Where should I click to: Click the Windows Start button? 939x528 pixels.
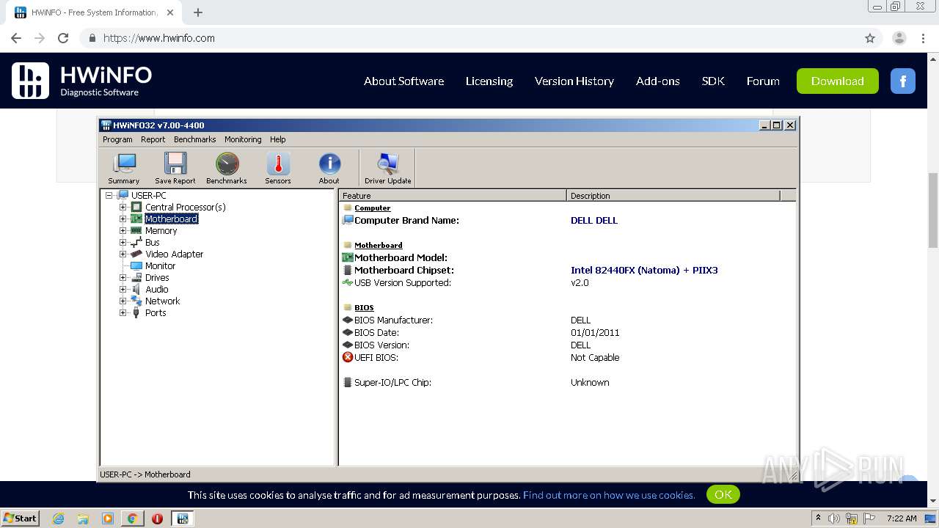(21, 518)
